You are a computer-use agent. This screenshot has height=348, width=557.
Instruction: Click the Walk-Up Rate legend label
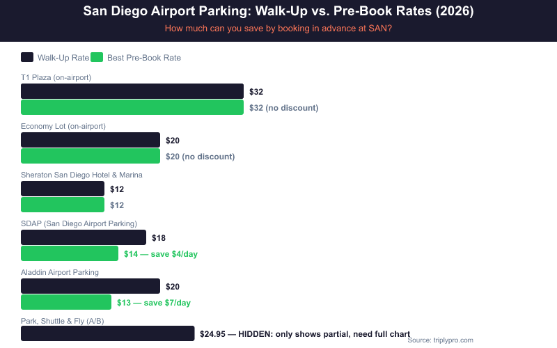point(63,58)
